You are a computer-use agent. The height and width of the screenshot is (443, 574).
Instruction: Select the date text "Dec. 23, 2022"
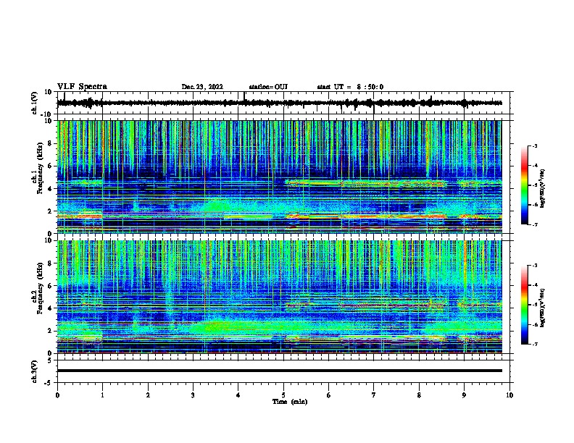click(x=202, y=87)
